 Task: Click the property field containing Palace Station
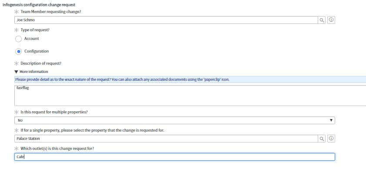[x=166, y=139]
